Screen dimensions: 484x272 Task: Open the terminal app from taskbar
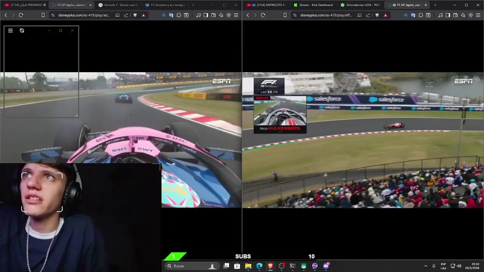point(292,266)
